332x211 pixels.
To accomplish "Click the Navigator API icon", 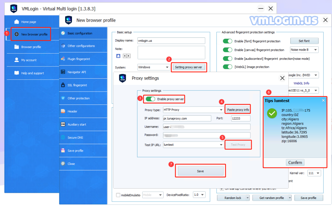I will tap(63, 72).
